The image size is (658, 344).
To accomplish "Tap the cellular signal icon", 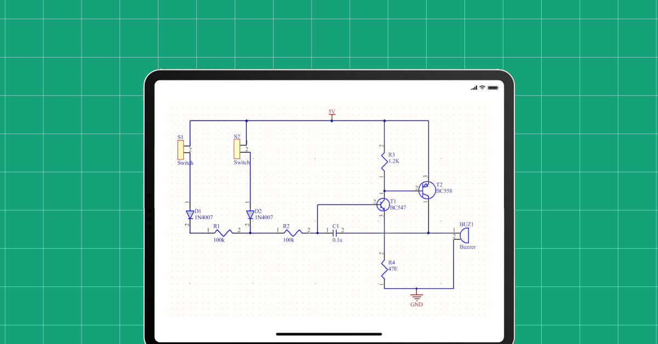I will 474,88.
